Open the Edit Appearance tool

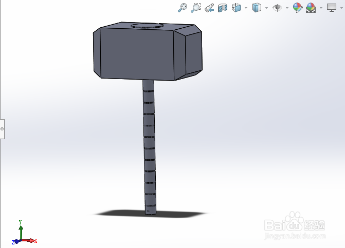(298, 8)
